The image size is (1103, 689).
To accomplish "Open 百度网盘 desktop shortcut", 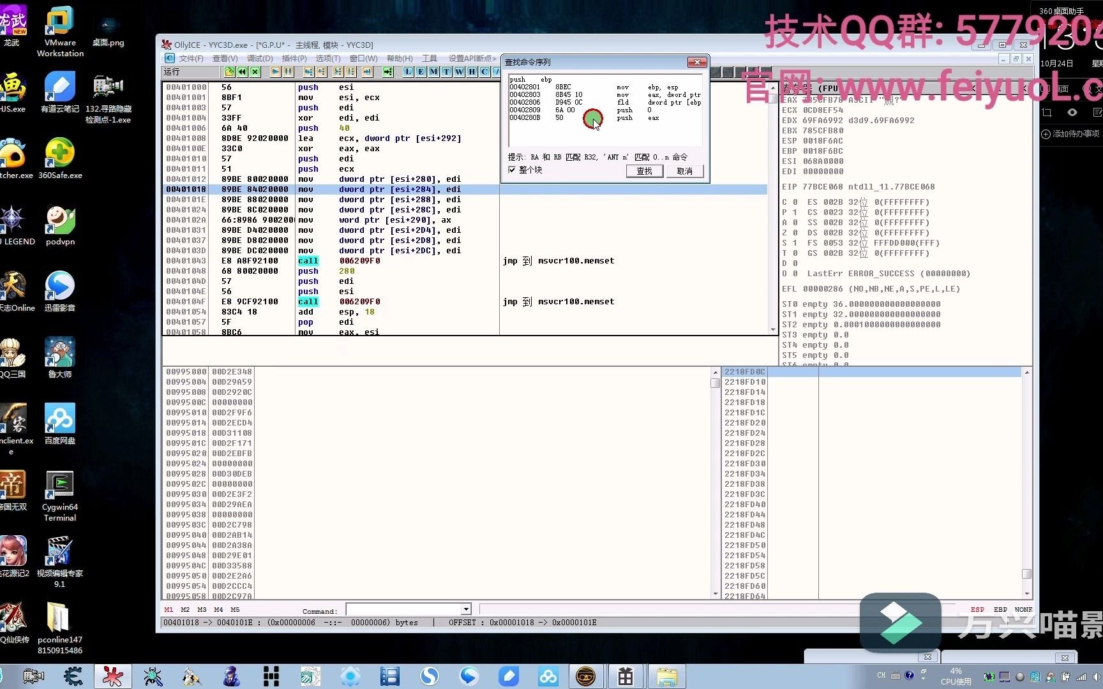I will pyautogui.click(x=60, y=424).
